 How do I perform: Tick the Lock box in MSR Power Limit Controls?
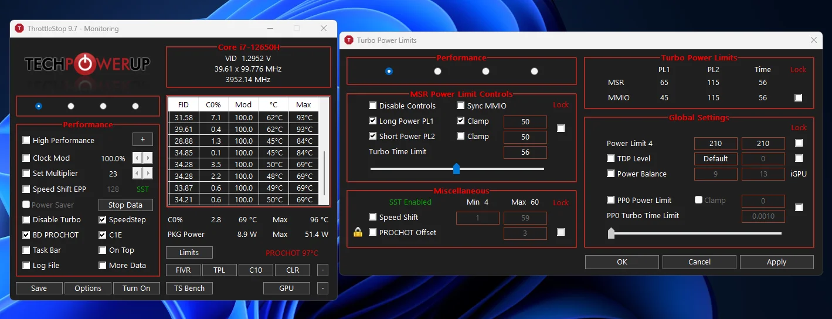[x=561, y=128]
